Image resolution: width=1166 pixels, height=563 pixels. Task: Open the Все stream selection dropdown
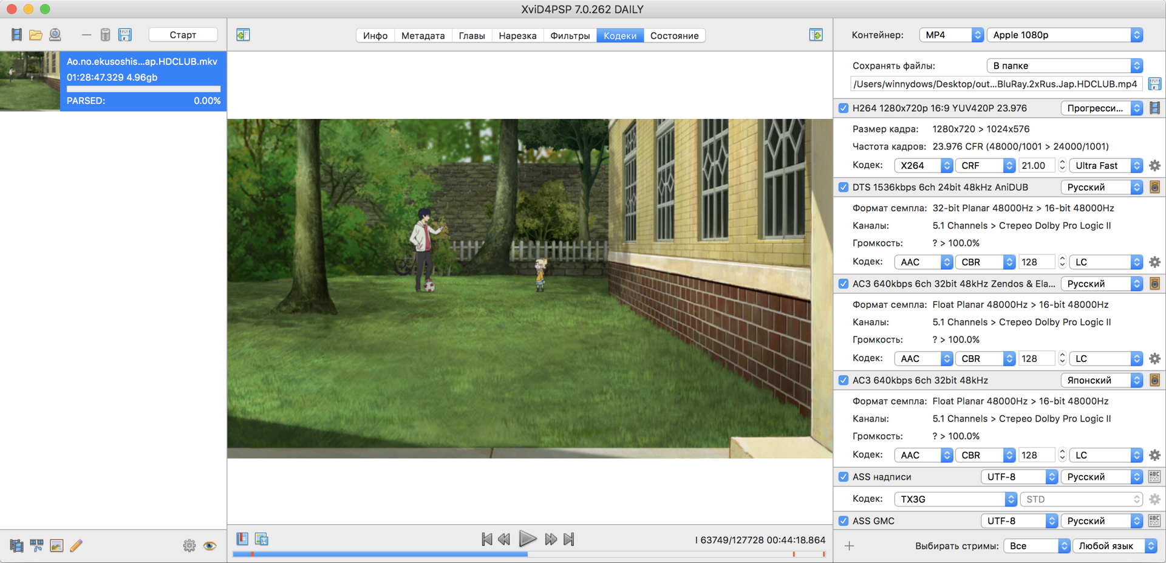(1036, 546)
